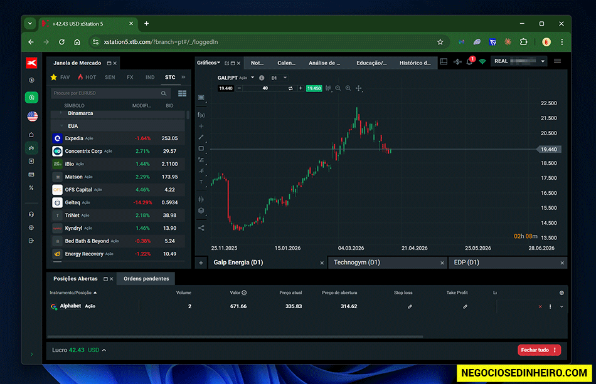Increase order volume with plus button
This screenshot has height=384, width=596.
pyautogui.click(x=301, y=88)
